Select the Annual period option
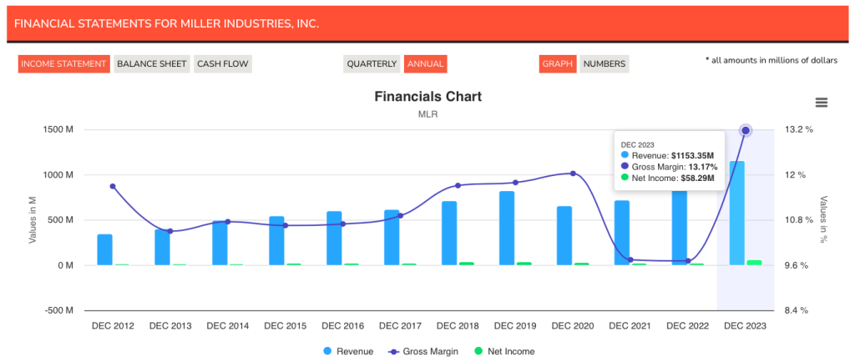The height and width of the screenshot is (362, 855). [425, 63]
